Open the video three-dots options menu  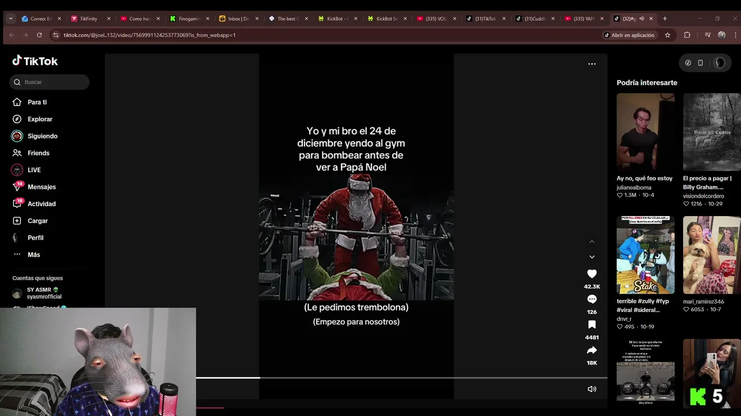click(592, 64)
